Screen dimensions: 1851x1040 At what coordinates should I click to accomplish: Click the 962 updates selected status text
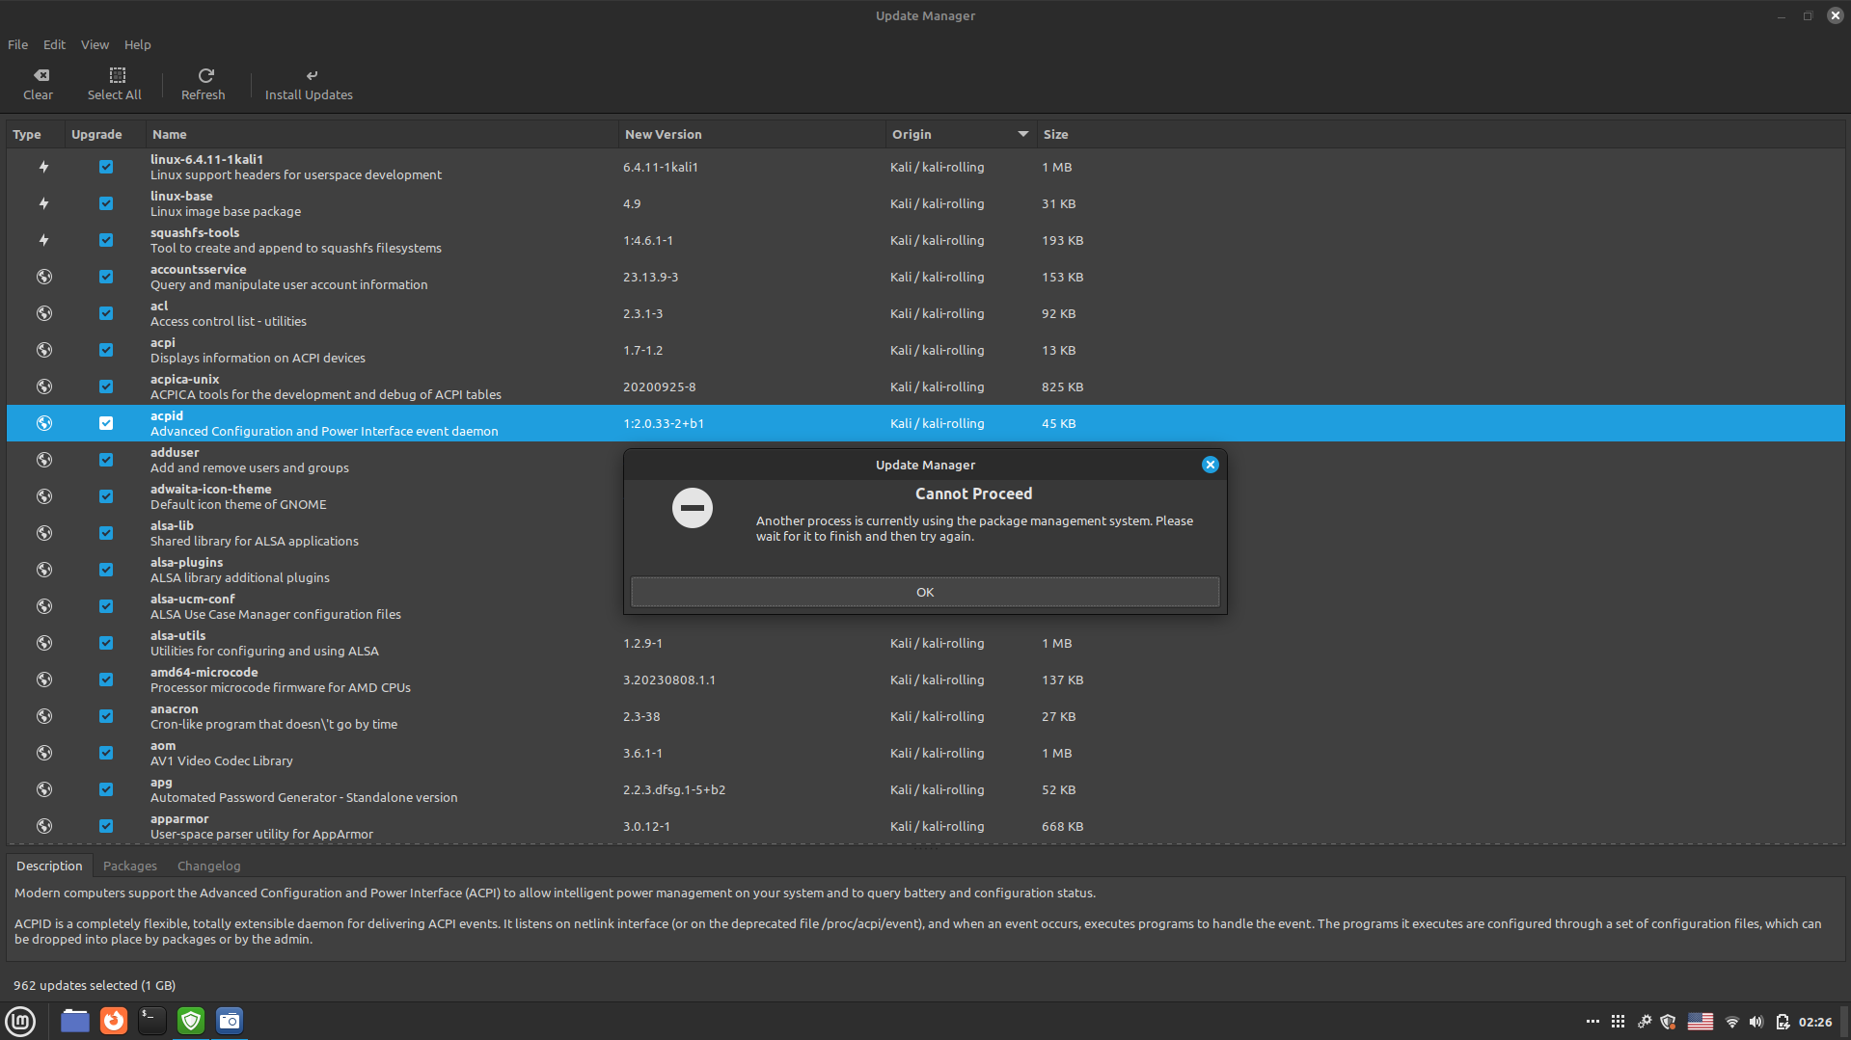tap(95, 985)
